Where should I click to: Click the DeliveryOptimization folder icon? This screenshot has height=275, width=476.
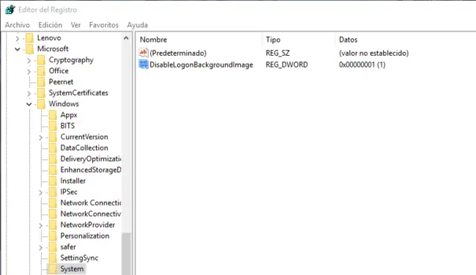(53, 158)
